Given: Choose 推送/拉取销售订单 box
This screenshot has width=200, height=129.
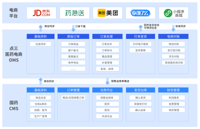Looking at the screenshot, I should (73, 98).
